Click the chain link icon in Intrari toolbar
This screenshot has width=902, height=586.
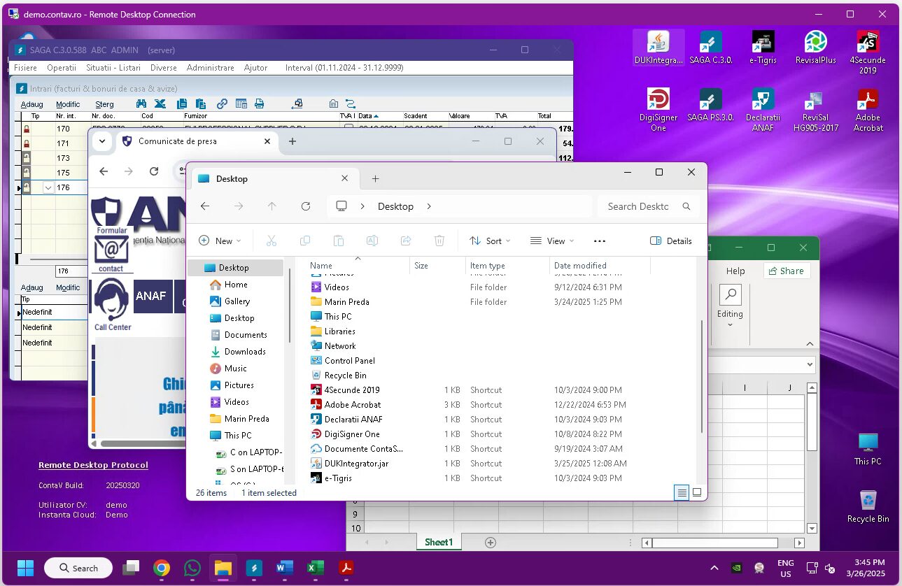[x=222, y=103]
